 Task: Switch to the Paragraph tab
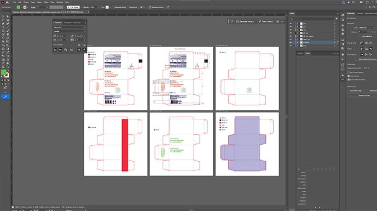68,22
